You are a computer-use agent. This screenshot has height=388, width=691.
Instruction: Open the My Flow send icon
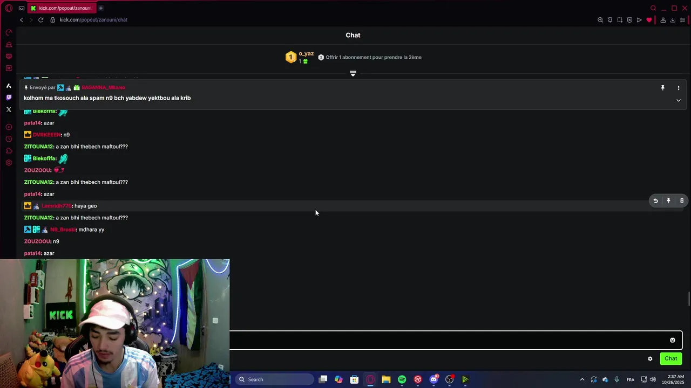639,20
